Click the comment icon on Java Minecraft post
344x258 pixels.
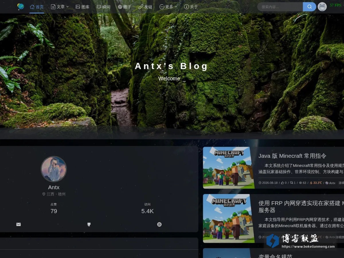[x=292, y=183]
